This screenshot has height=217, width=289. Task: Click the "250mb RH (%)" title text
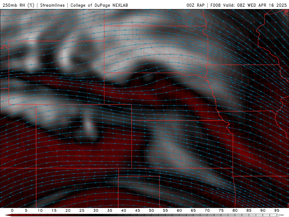click(x=18, y=5)
